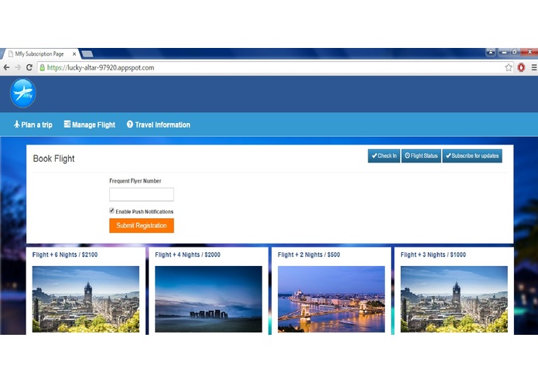Open a new browser tab

87,54
